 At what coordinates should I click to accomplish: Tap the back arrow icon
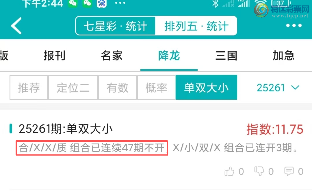tap(16, 26)
